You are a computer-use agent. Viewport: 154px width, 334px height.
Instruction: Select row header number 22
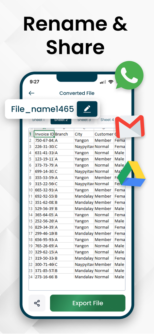(31, 264)
